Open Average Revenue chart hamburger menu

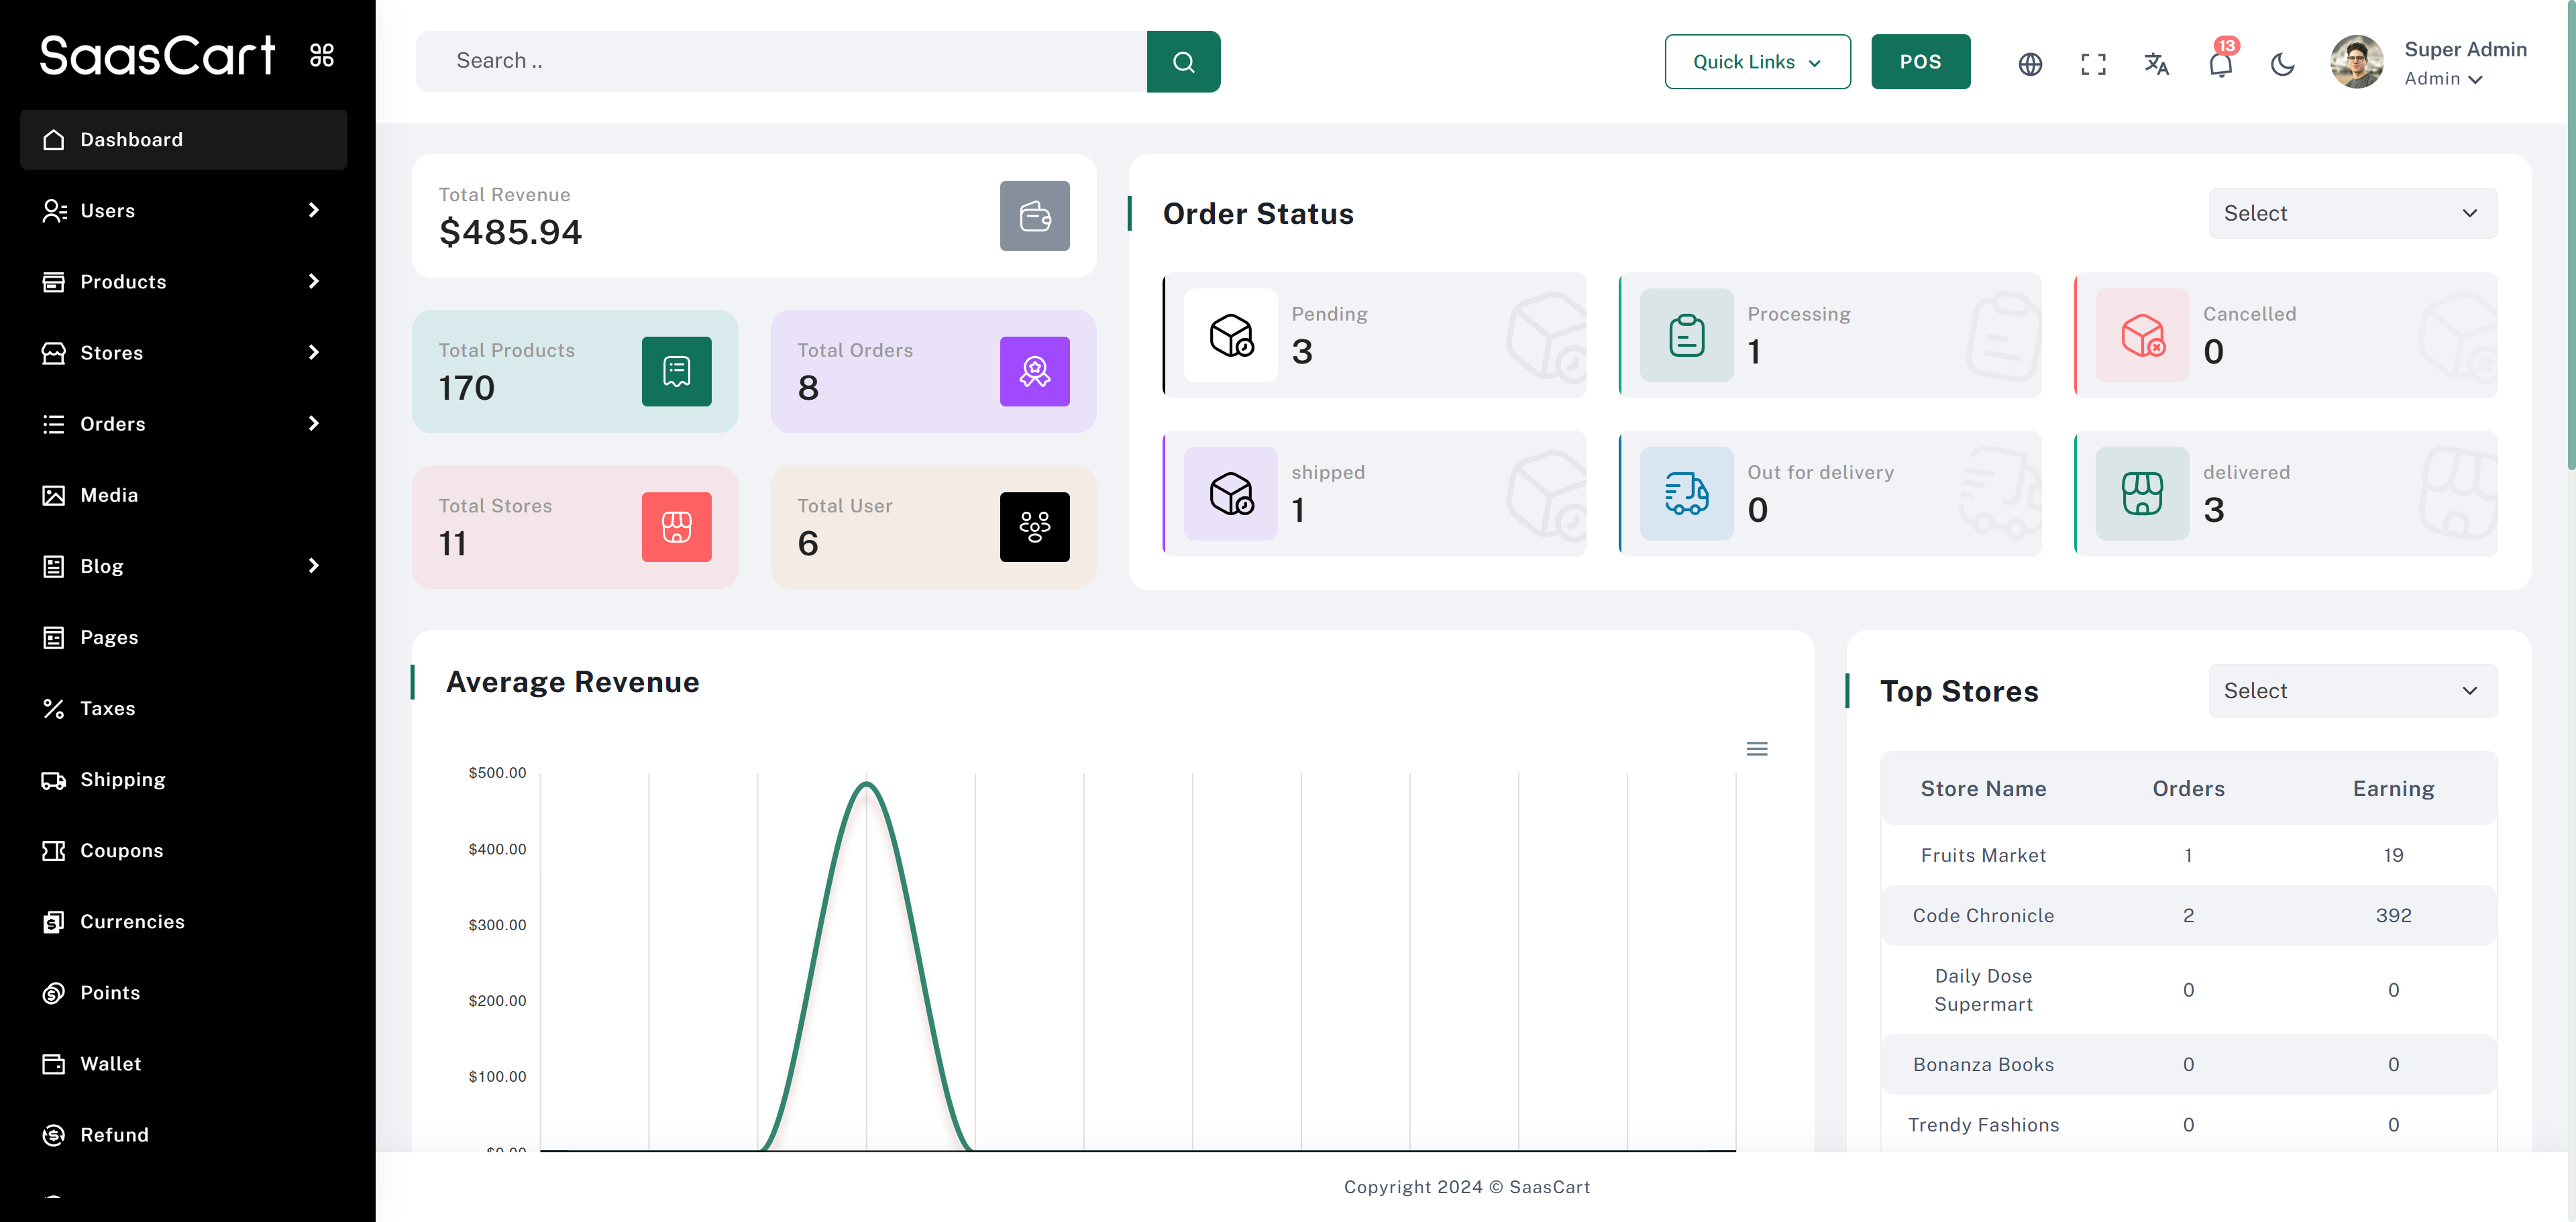coord(1756,749)
